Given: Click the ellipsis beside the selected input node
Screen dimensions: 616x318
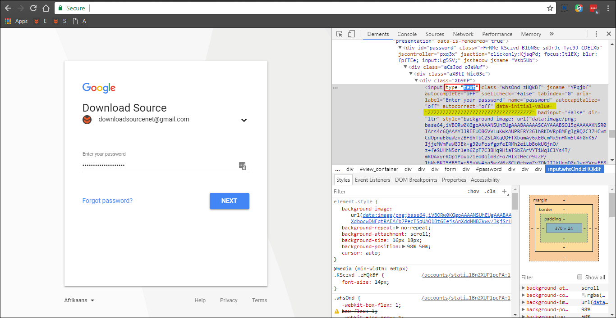Looking at the screenshot, I should tap(335, 88).
